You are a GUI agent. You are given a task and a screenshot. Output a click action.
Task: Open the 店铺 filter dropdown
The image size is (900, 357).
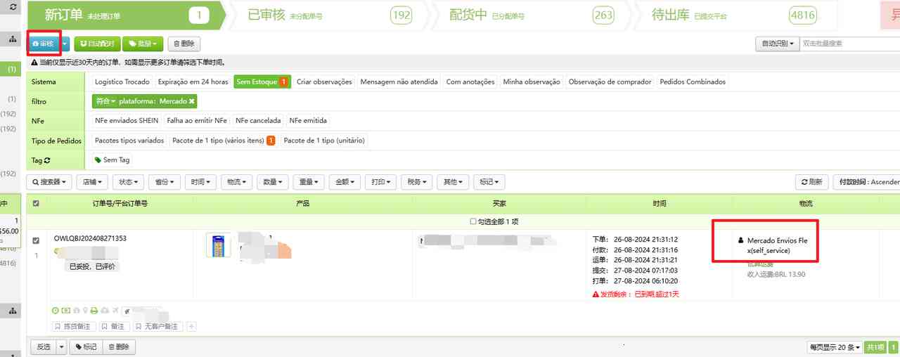[93, 182]
